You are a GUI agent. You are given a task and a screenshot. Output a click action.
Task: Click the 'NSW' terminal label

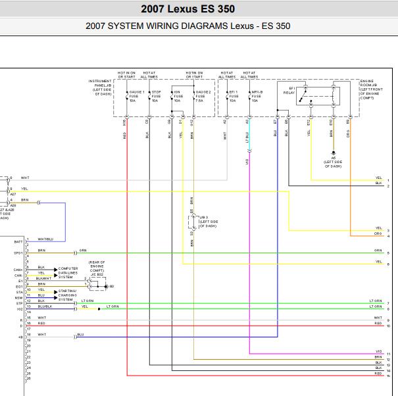point(19,297)
